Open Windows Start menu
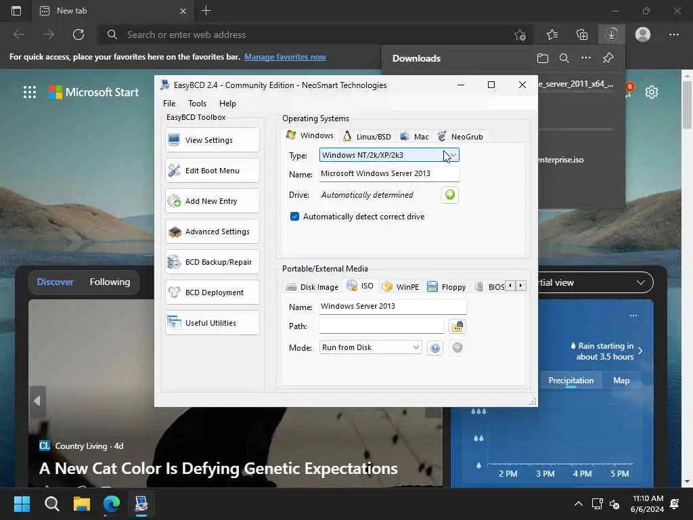The height and width of the screenshot is (520, 693). point(22,504)
